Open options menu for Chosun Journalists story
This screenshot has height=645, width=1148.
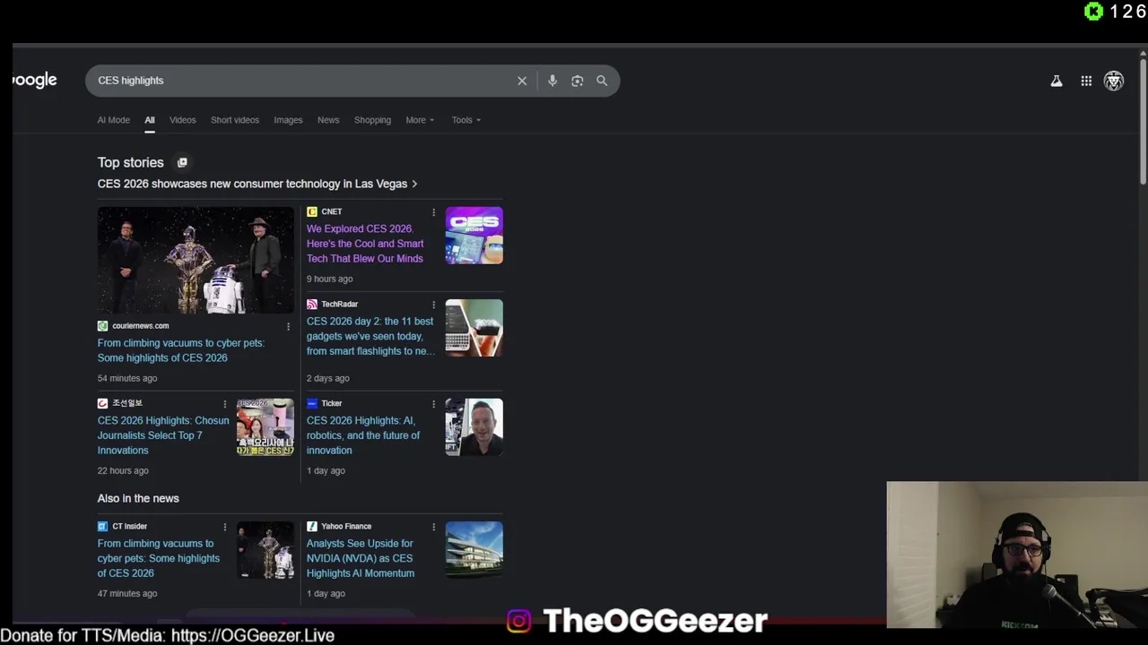(225, 404)
